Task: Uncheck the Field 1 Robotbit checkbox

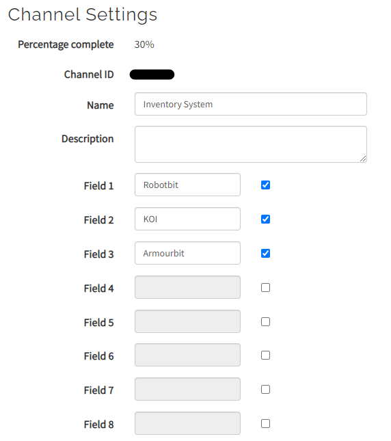Action: (265, 185)
